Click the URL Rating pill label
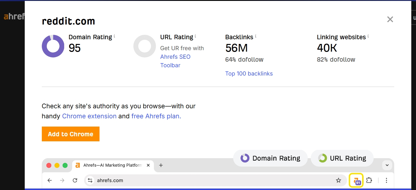This screenshot has height=190, width=416. pos(342,158)
